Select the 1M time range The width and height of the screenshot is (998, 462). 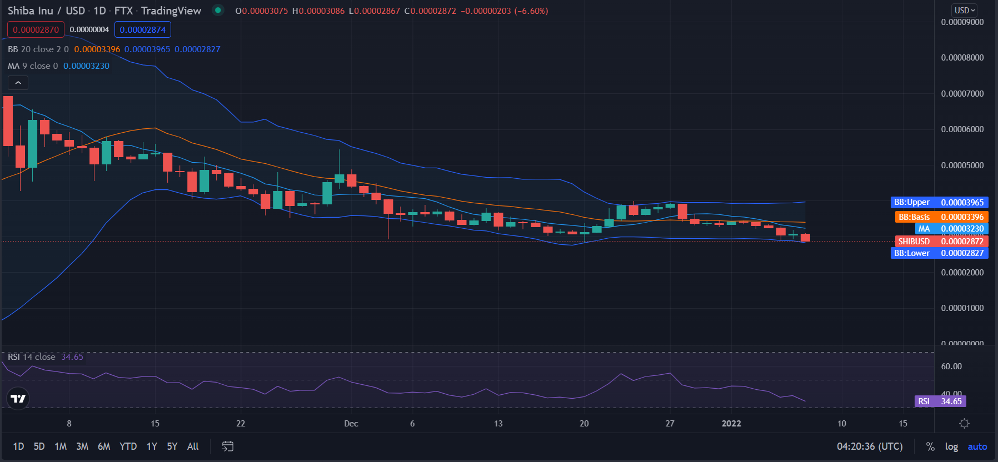coord(61,446)
